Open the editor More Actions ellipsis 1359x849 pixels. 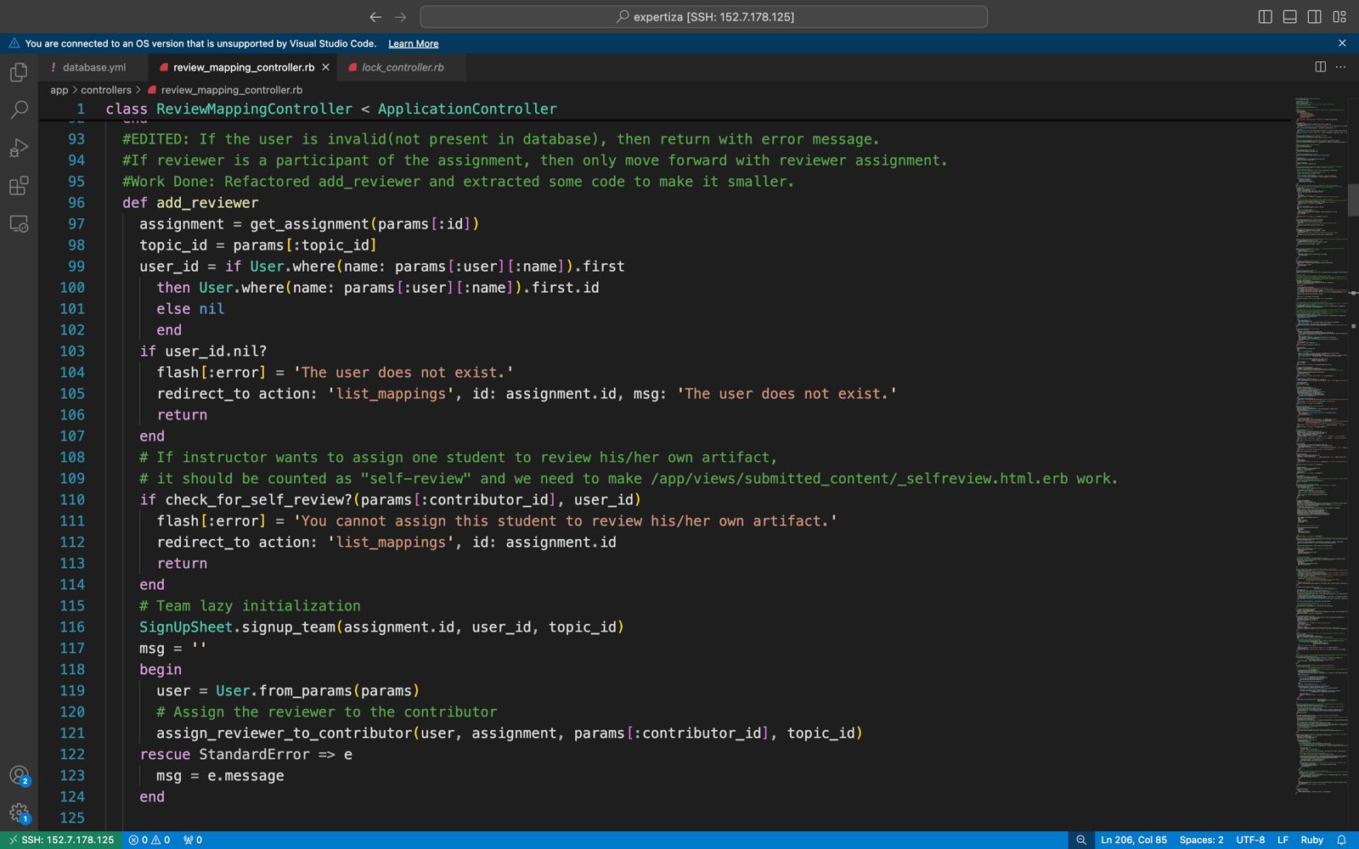[1341, 67]
